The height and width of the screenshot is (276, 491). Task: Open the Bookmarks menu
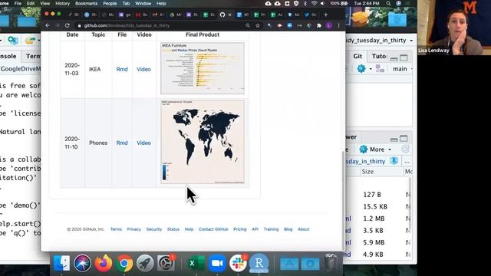(x=86, y=3)
